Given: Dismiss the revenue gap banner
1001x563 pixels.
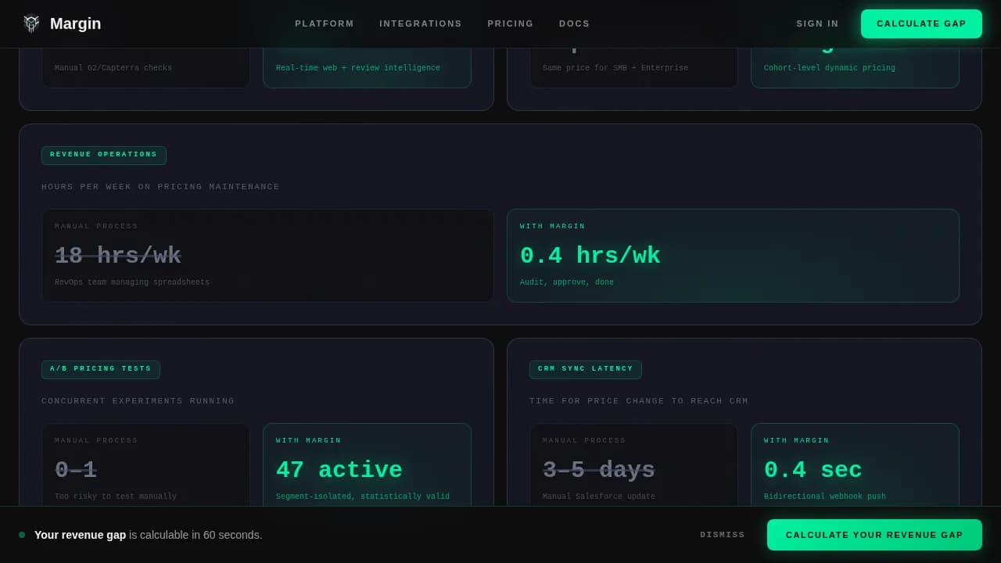Looking at the screenshot, I should click(x=723, y=535).
